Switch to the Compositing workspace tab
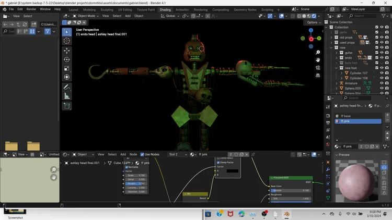 [221, 10]
